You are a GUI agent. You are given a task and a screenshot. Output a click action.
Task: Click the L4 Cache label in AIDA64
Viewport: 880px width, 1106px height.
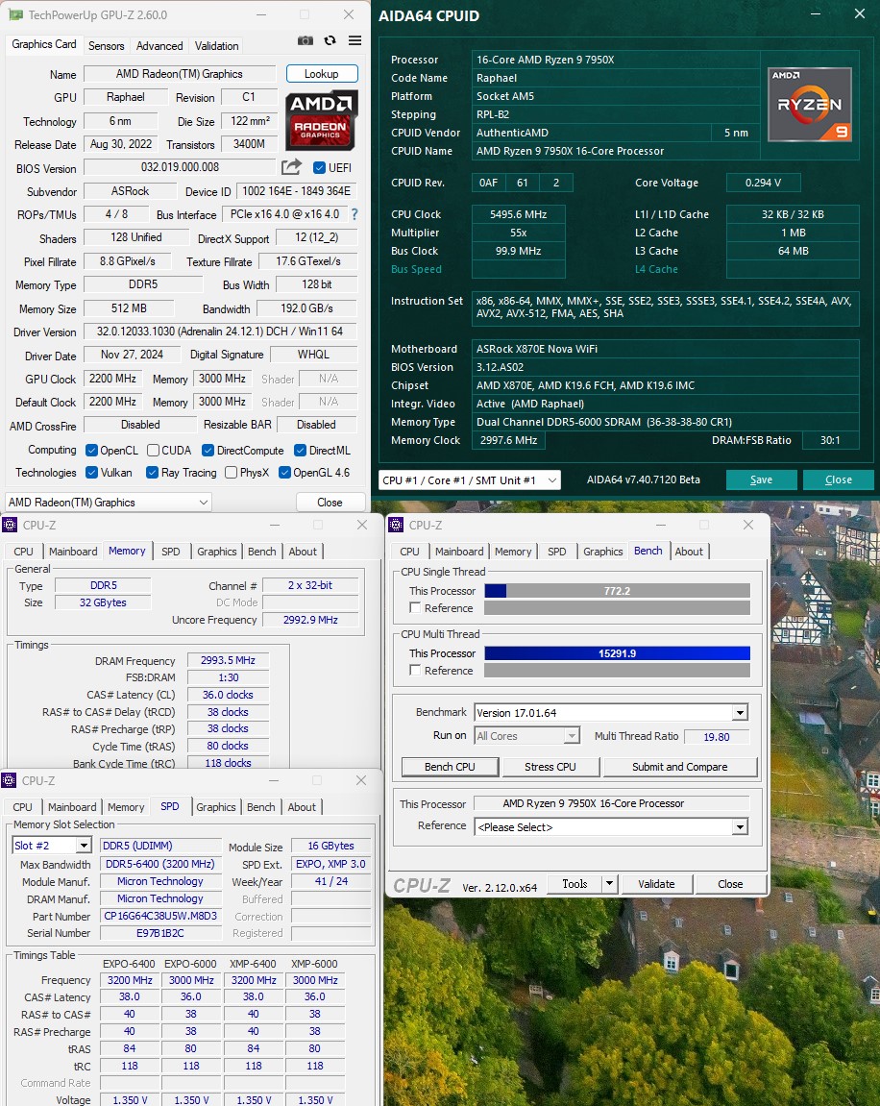pos(656,269)
